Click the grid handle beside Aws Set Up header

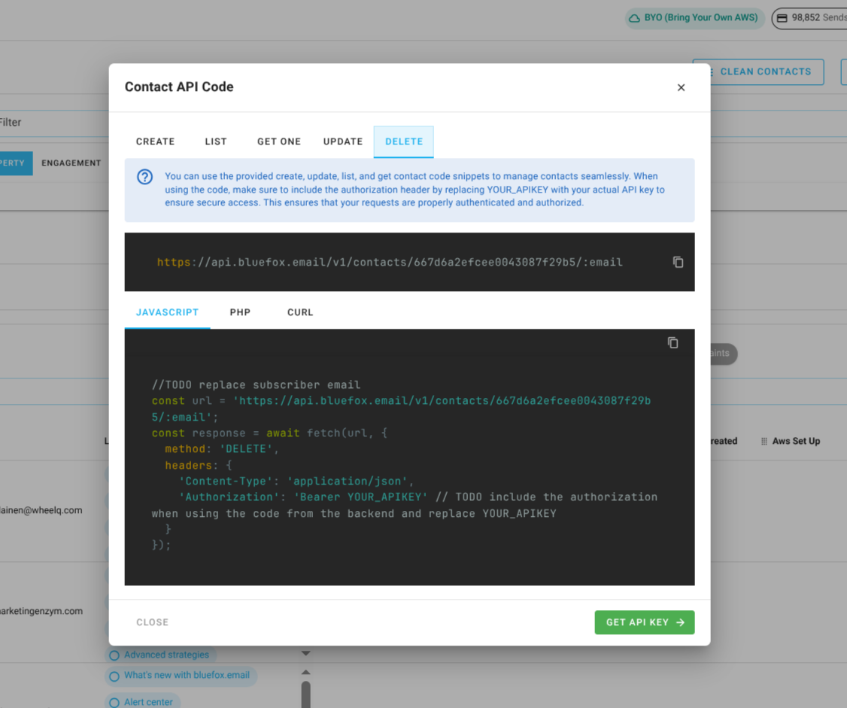pyautogui.click(x=766, y=441)
